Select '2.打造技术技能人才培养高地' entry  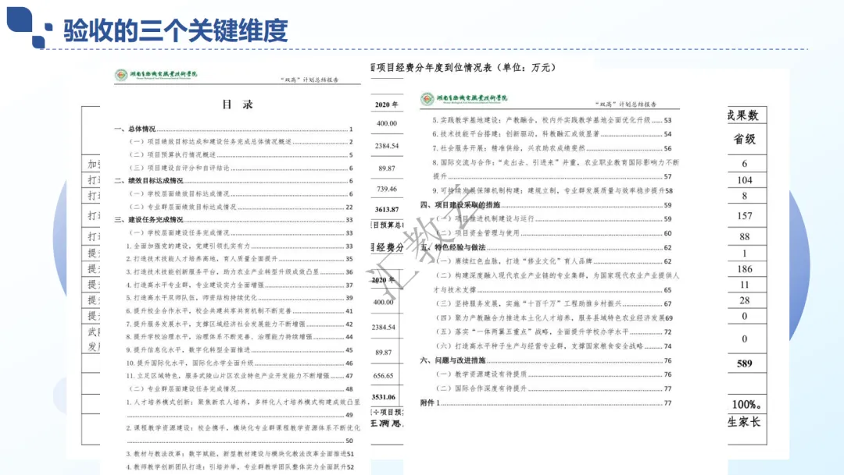coord(240,259)
